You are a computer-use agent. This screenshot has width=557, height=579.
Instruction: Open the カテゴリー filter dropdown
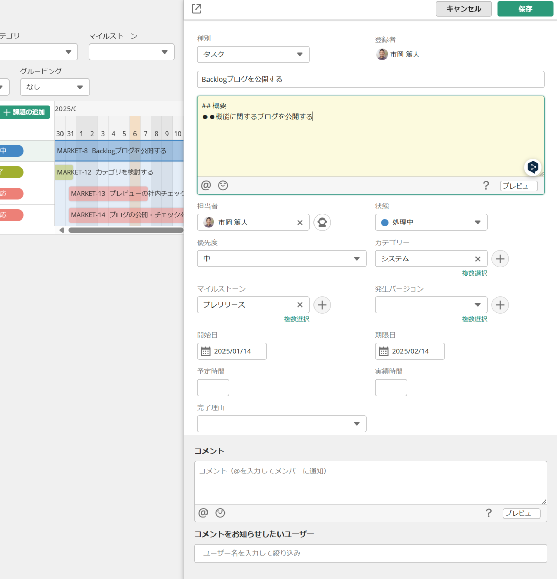tap(39, 52)
